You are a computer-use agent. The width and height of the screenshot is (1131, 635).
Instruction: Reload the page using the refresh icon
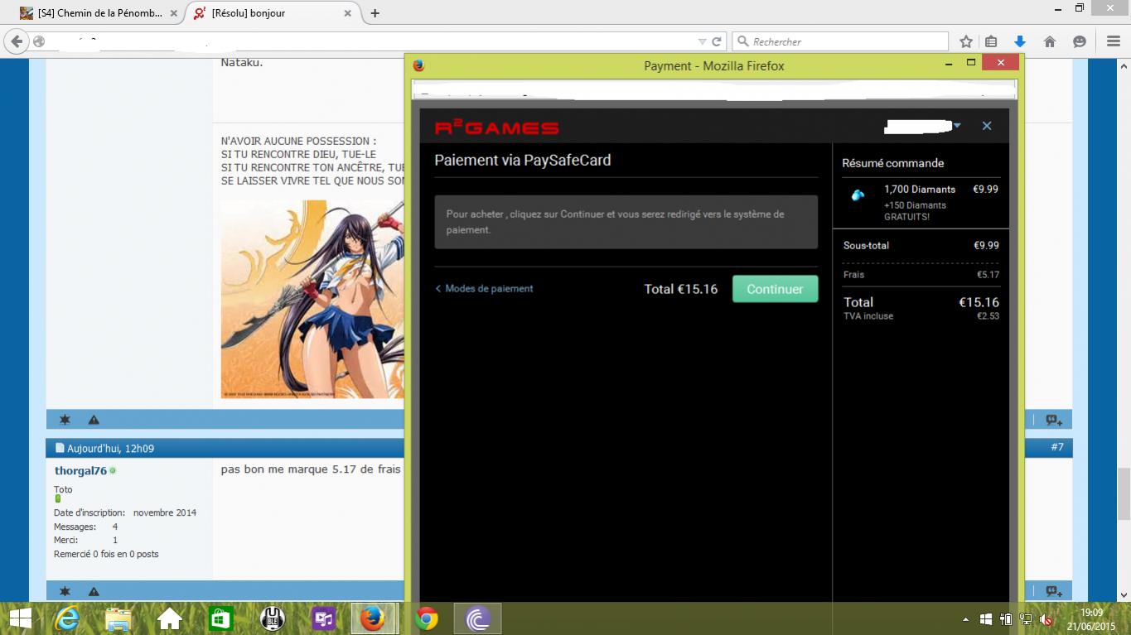click(x=717, y=41)
